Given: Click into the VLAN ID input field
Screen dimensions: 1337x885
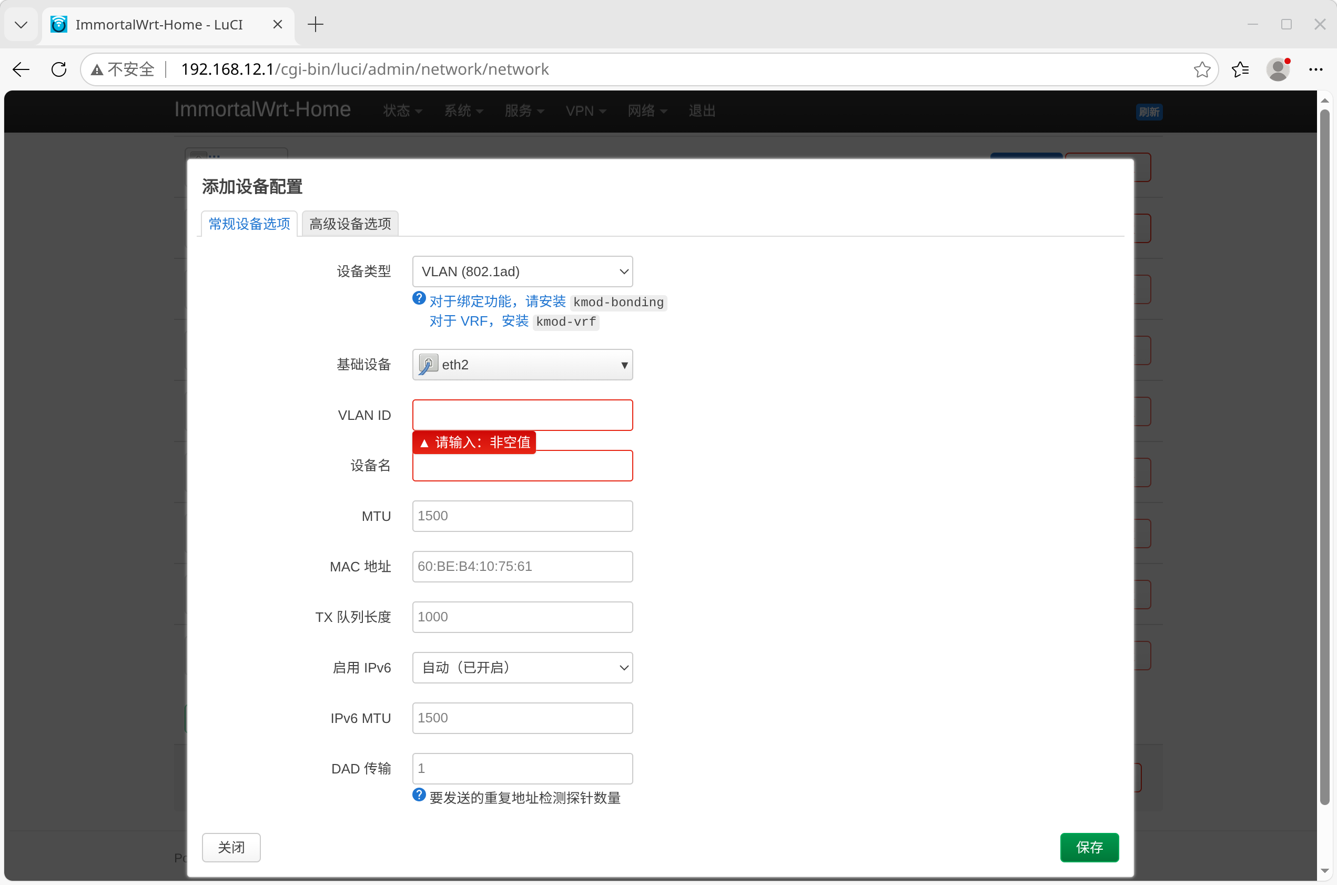Looking at the screenshot, I should [x=522, y=416].
